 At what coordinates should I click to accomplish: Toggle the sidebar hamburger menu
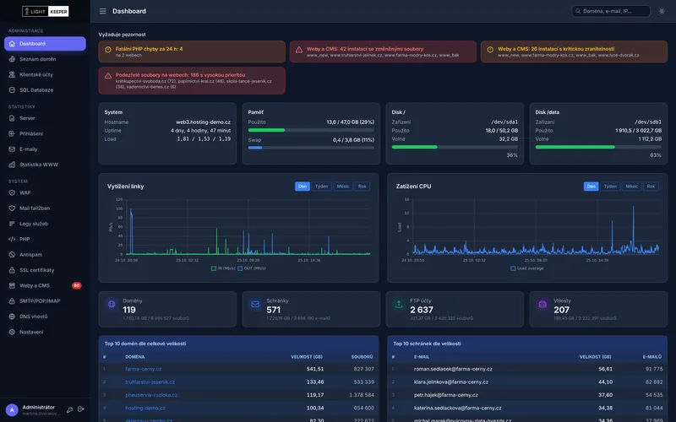coord(102,11)
